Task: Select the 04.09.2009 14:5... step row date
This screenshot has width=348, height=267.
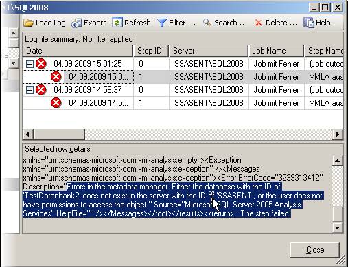Action: coord(98,103)
